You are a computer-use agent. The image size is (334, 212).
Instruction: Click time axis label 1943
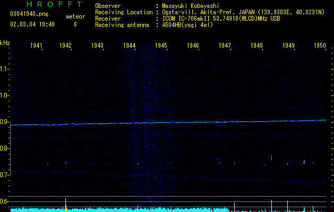tap(97, 45)
